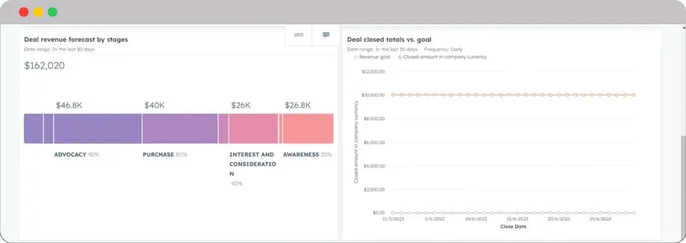This screenshot has width=686, height=243.
Task: Click the $10,000.00 y-axis label
Action: click(x=373, y=95)
